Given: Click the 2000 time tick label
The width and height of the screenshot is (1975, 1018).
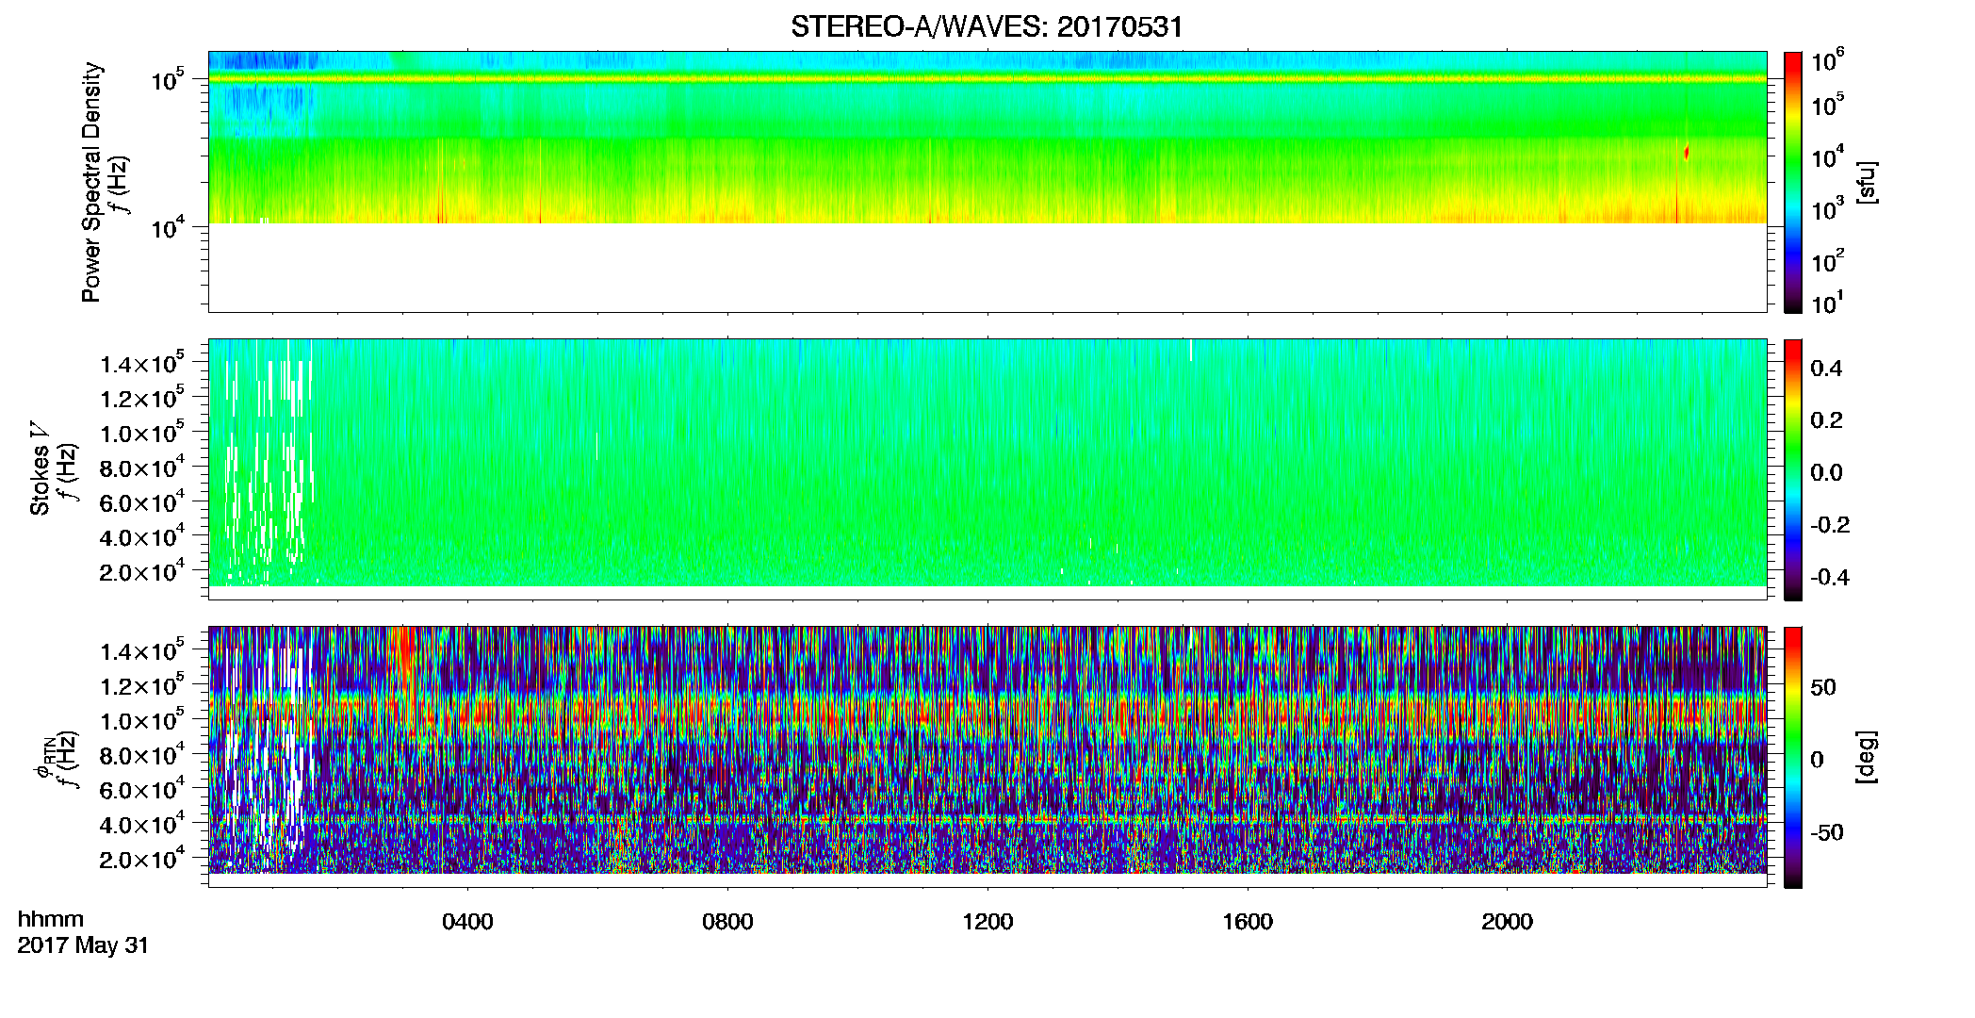Looking at the screenshot, I should 1507,922.
